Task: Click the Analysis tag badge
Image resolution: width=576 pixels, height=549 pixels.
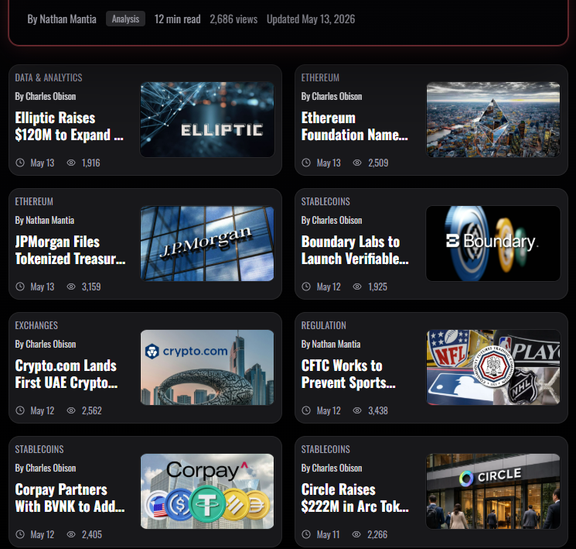Action: click(x=125, y=19)
